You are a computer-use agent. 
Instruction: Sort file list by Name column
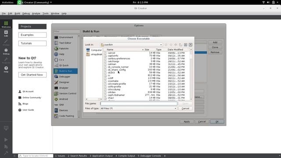coord(124,50)
